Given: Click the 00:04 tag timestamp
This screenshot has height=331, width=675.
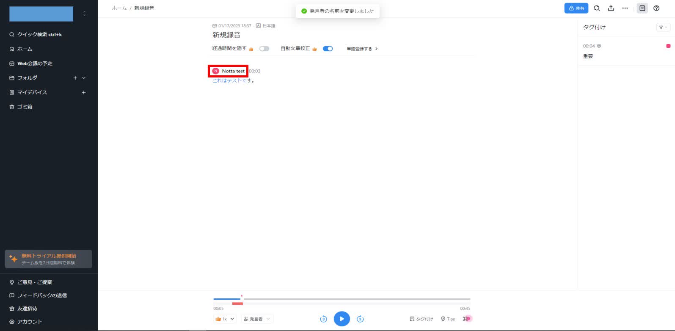Looking at the screenshot, I should tap(589, 46).
